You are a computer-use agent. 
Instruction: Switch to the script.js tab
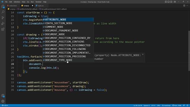26,6
